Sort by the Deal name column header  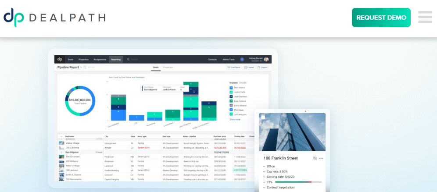coord(70,137)
